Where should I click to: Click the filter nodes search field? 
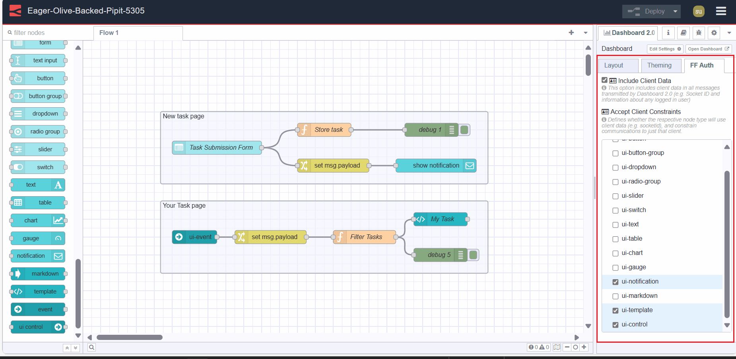point(44,33)
